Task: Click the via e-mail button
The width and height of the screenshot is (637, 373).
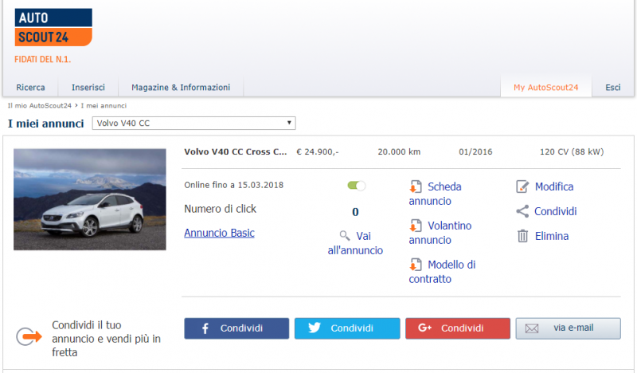Action: (x=568, y=328)
